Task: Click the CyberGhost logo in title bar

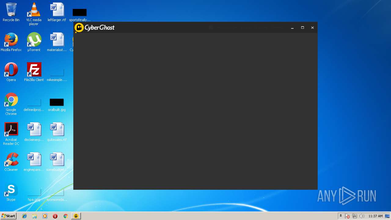Action: coord(94,28)
